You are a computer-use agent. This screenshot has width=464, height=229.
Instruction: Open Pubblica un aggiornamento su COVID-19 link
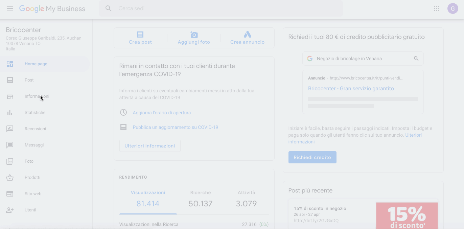click(x=176, y=127)
